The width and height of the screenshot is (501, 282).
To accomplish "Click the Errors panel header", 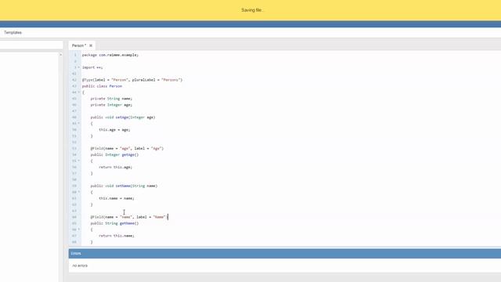I will [285, 254].
